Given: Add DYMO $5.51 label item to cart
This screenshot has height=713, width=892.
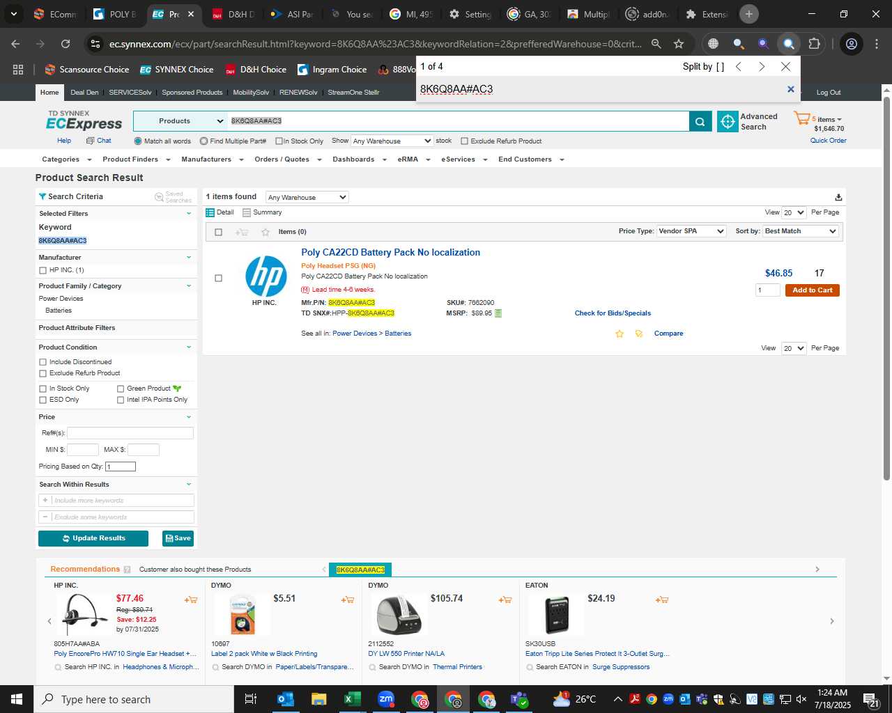Looking at the screenshot, I should click(348, 600).
